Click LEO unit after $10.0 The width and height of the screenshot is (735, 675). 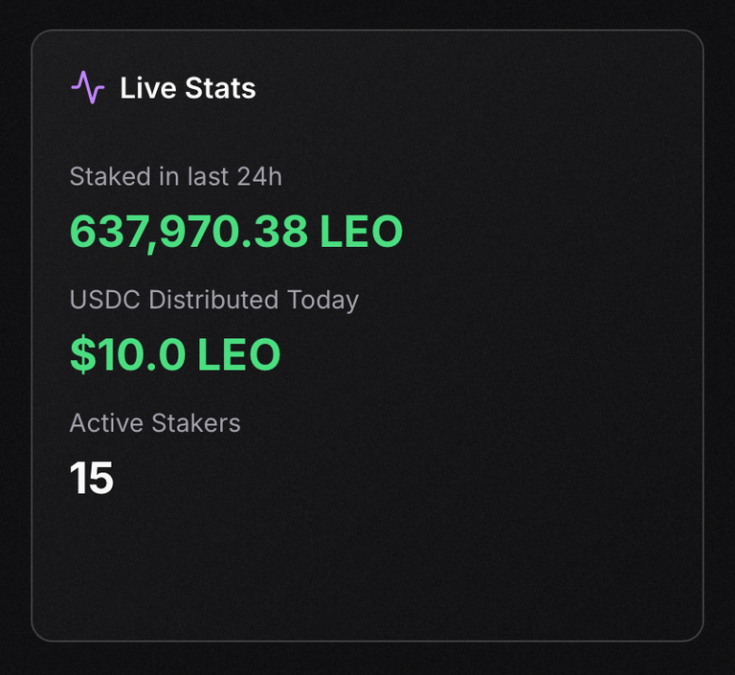239,354
